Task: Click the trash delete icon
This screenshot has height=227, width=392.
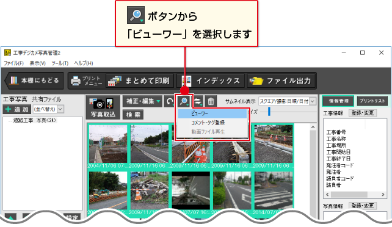Action: pos(211,101)
